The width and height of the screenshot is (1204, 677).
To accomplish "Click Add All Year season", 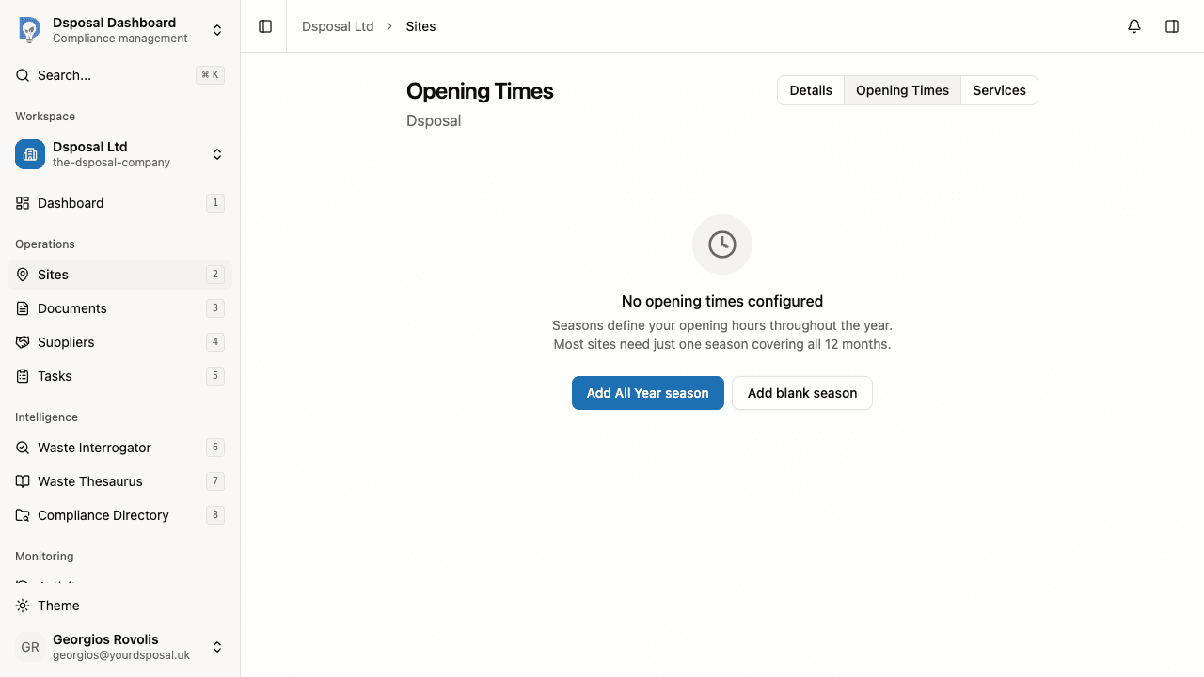I will pyautogui.click(x=647, y=392).
